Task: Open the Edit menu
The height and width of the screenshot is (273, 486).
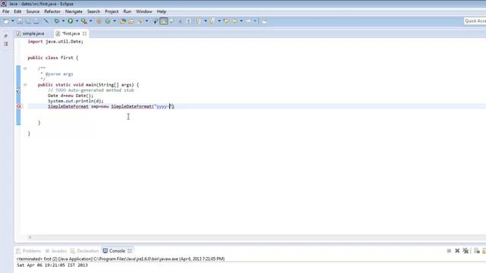Action: coord(17,11)
